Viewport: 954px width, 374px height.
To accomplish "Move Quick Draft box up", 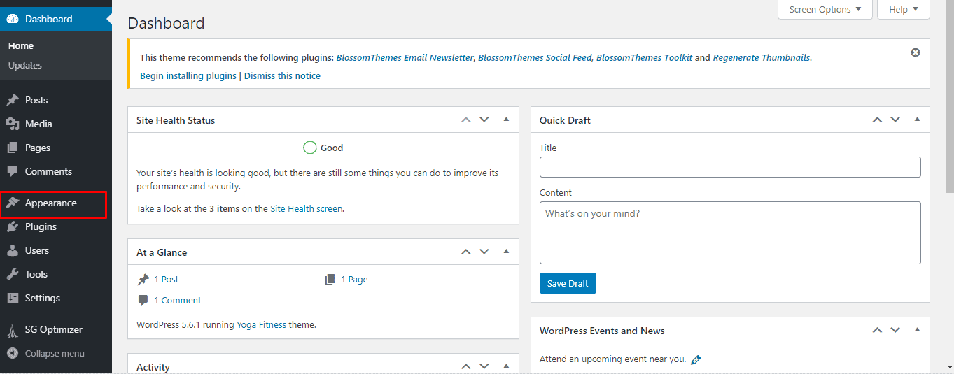I will click(x=877, y=120).
